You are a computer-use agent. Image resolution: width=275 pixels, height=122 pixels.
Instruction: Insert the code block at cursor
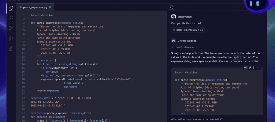pos(250,68)
